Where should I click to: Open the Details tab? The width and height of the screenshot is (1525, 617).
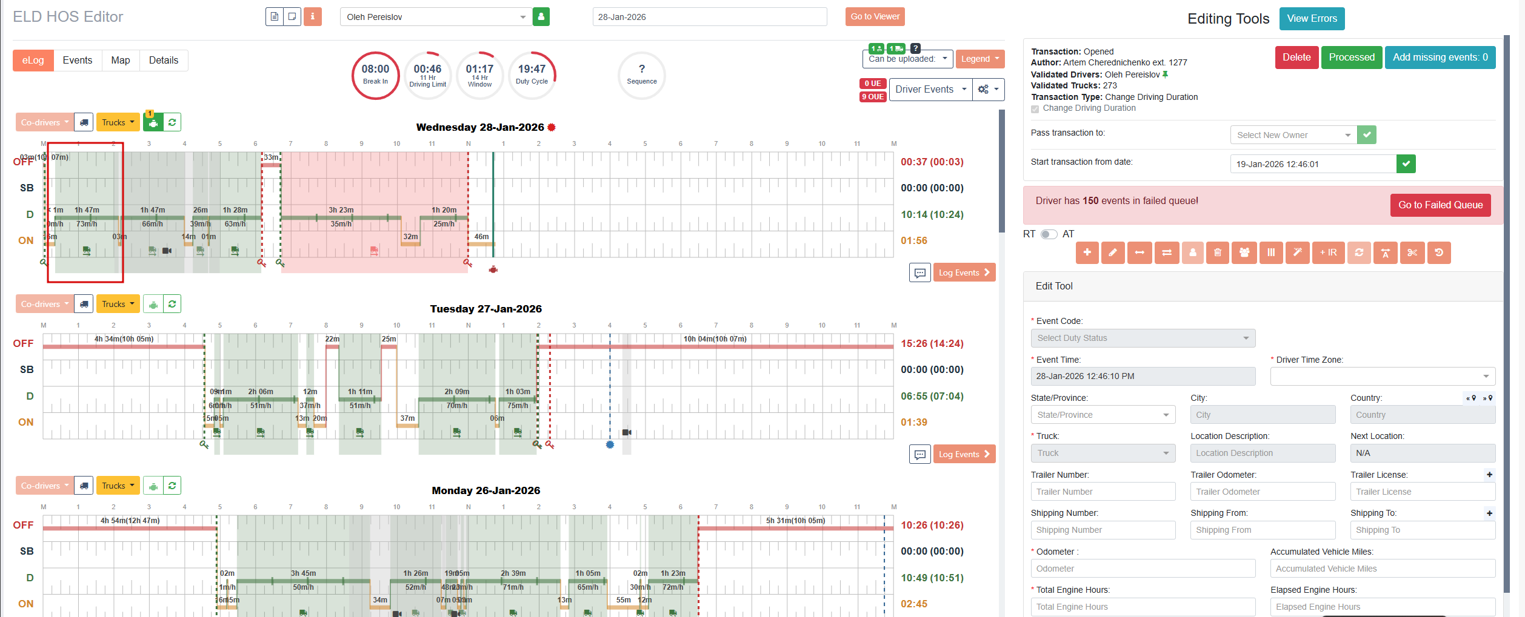(164, 61)
